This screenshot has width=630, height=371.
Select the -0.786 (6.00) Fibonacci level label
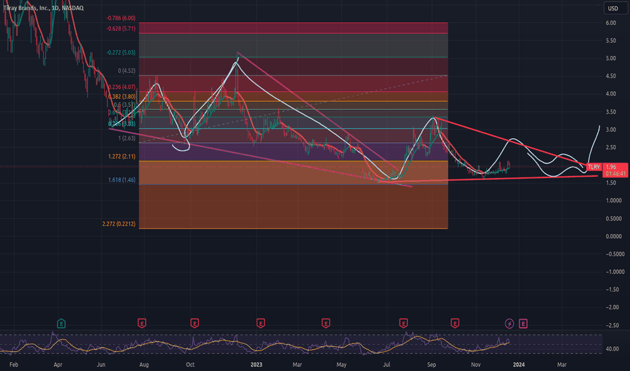(x=120, y=18)
